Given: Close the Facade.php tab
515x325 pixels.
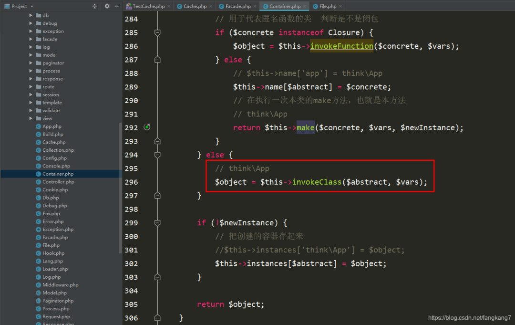Looking at the screenshot, I should pyautogui.click(x=255, y=6).
